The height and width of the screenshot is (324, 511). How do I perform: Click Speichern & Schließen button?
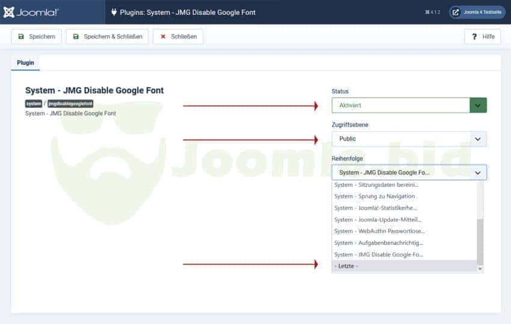[x=107, y=37]
